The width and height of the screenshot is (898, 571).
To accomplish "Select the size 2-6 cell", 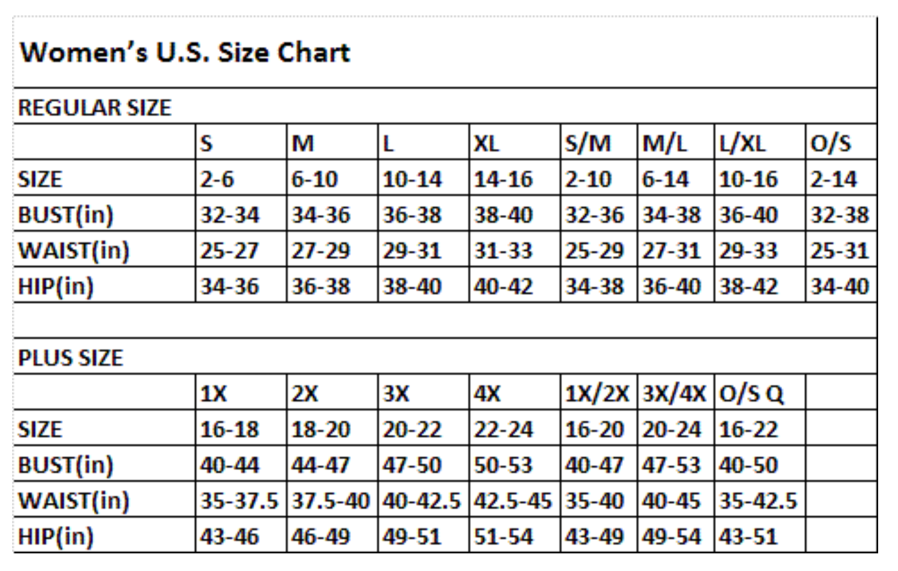I will [x=217, y=179].
